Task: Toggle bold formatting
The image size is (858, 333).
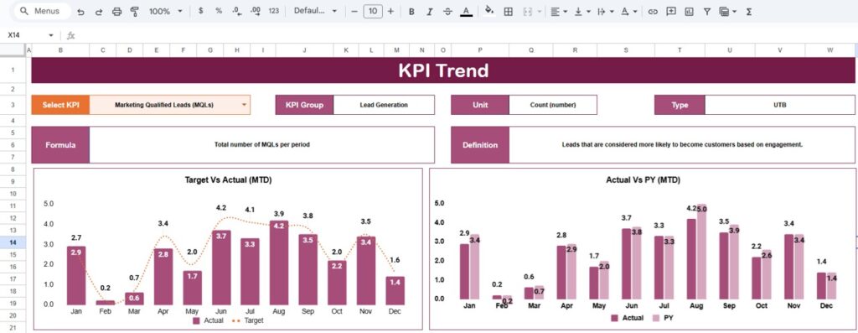Action: tap(411, 12)
